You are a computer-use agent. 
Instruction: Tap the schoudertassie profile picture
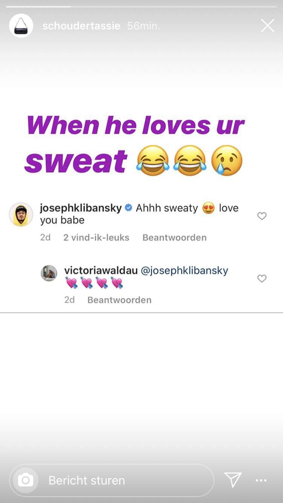click(21, 26)
